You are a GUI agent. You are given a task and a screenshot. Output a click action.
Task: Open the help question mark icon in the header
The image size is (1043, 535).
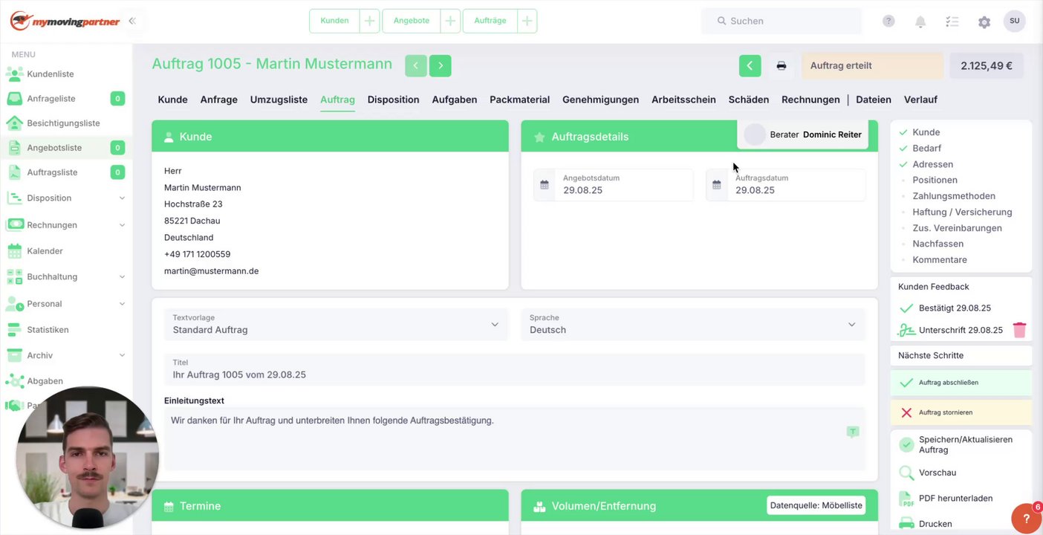(888, 21)
